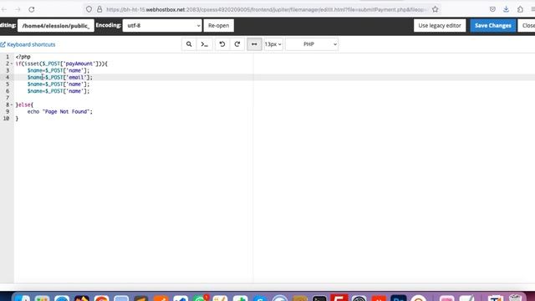Open the utf-8 encoding dropdown
The width and height of the screenshot is (535, 301).
point(162,26)
